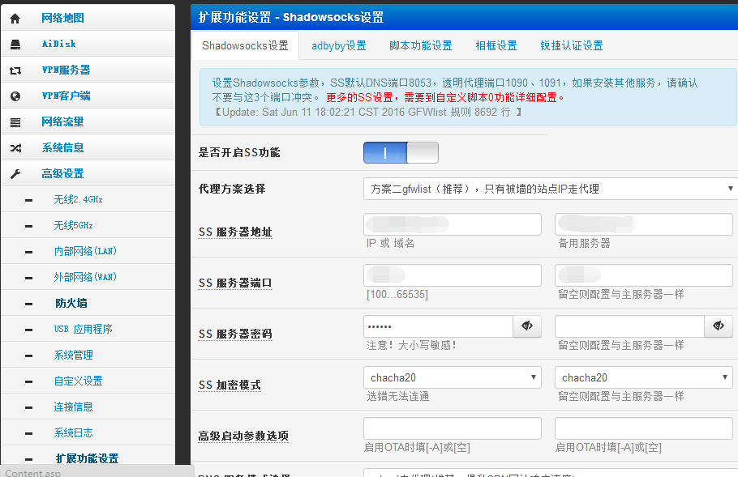Open the 网络流量 page
738x477 pixels.
62,121
